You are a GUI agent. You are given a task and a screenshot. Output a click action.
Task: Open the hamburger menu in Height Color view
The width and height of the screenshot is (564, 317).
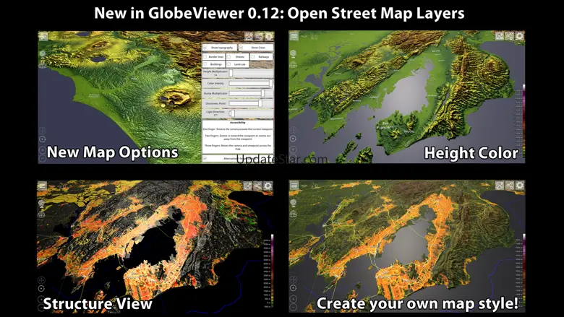point(294,36)
